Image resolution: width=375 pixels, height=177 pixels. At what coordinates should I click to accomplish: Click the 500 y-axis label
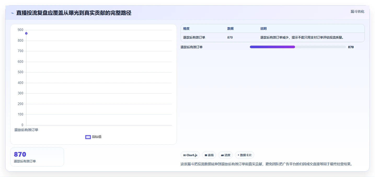click(21, 72)
